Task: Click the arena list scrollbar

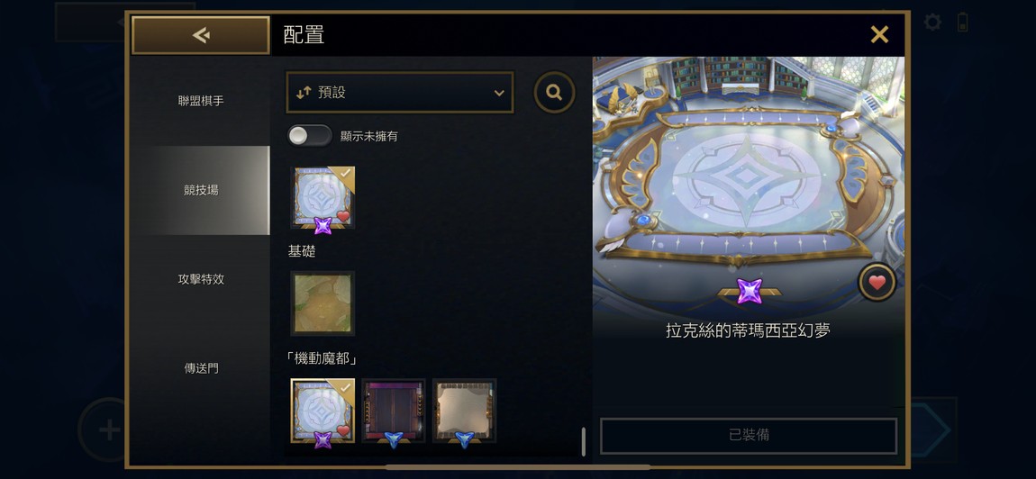Action: (584, 441)
